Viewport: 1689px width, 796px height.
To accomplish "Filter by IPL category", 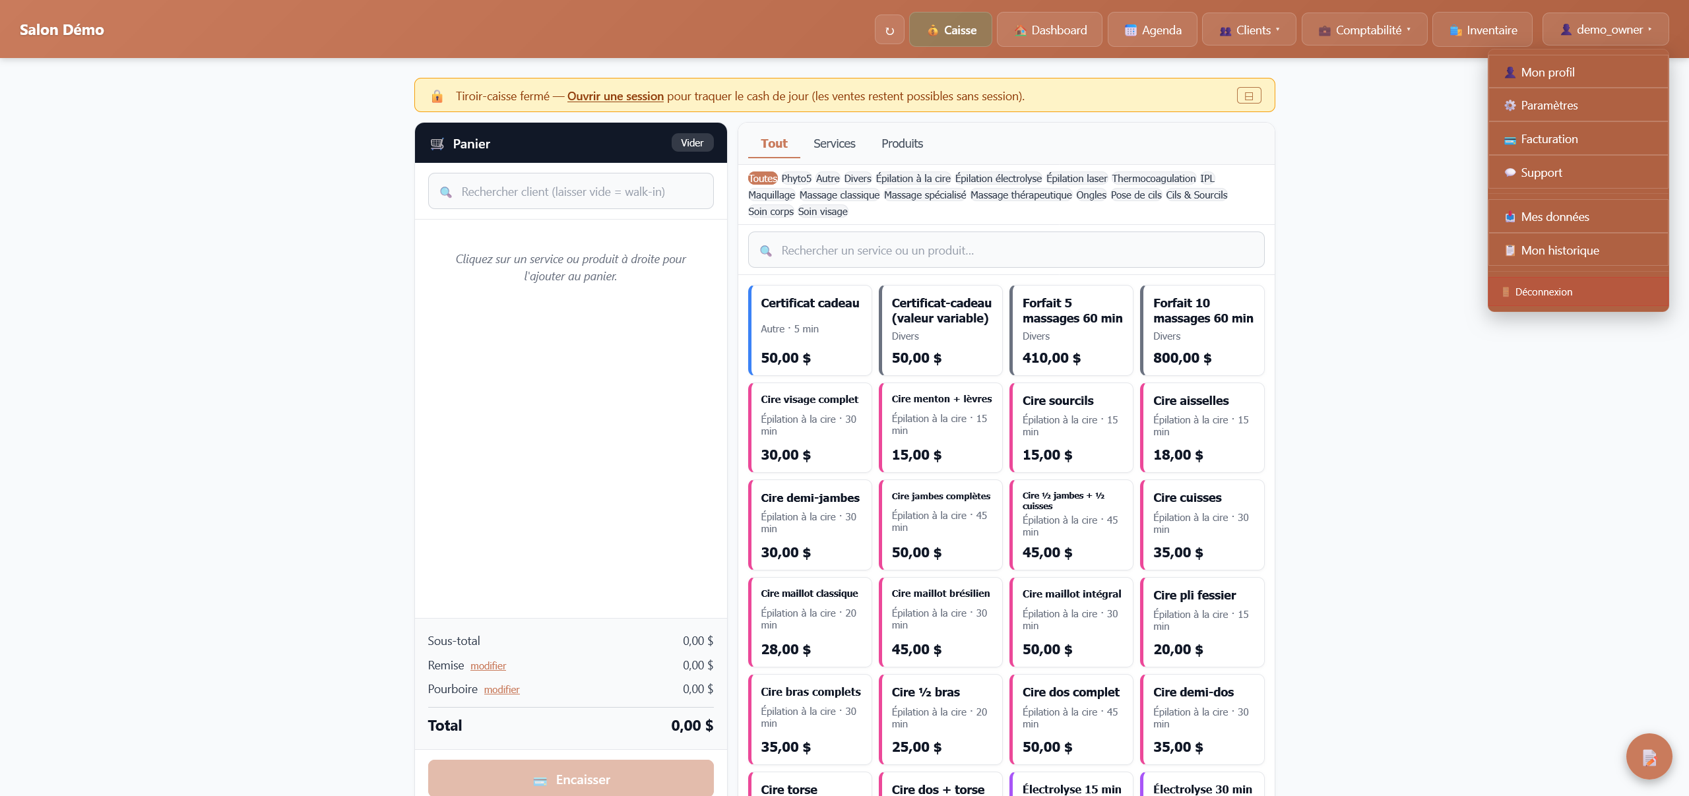I will coord(1207,179).
